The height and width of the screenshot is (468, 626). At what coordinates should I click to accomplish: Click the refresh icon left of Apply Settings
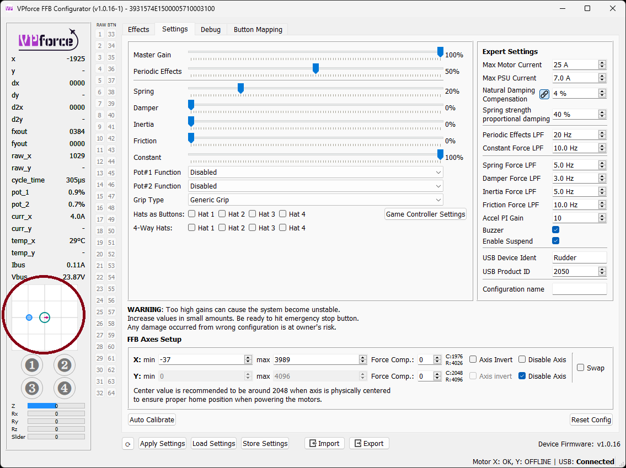click(x=128, y=444)
